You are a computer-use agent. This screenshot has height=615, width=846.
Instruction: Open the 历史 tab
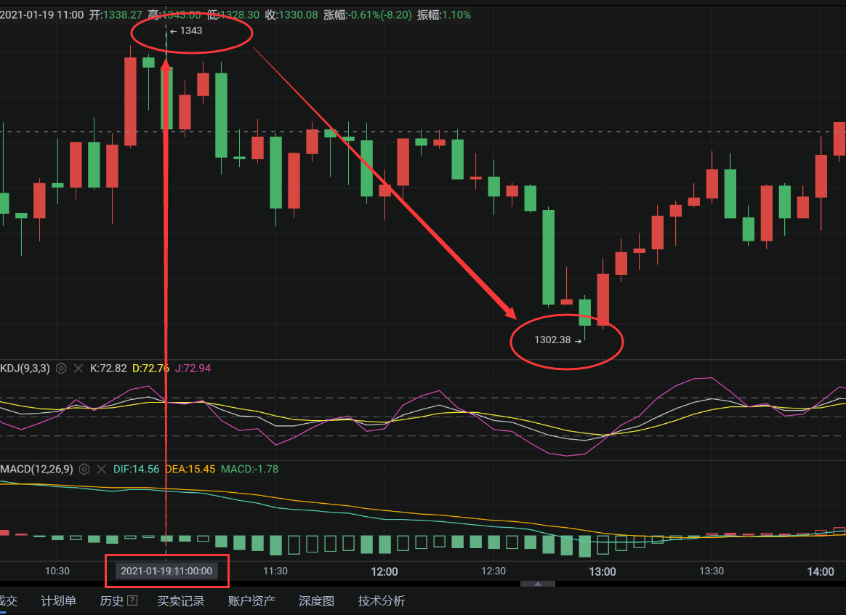112,601
